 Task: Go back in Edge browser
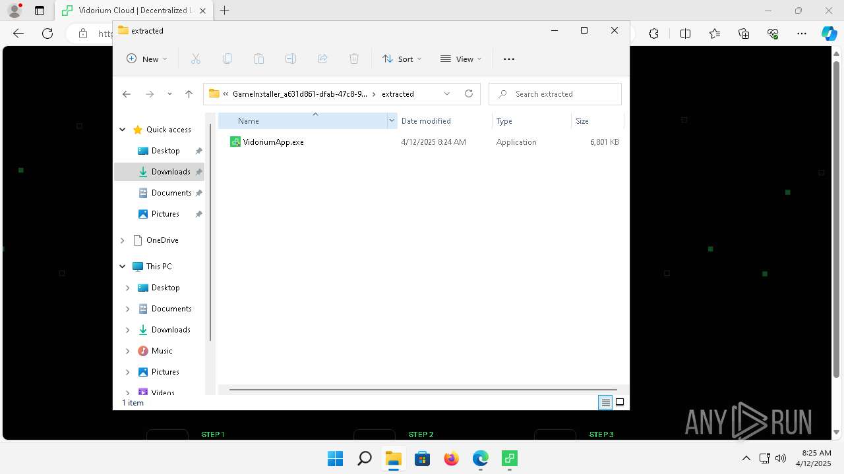point(18,34)
